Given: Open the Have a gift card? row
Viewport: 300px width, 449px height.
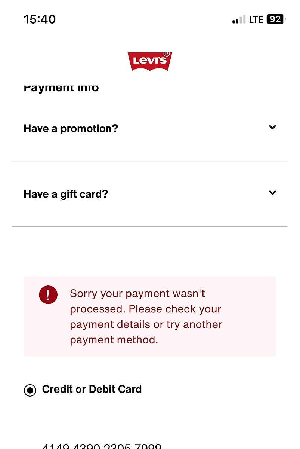Looking at the screenshot, I should tap(66, 194).
